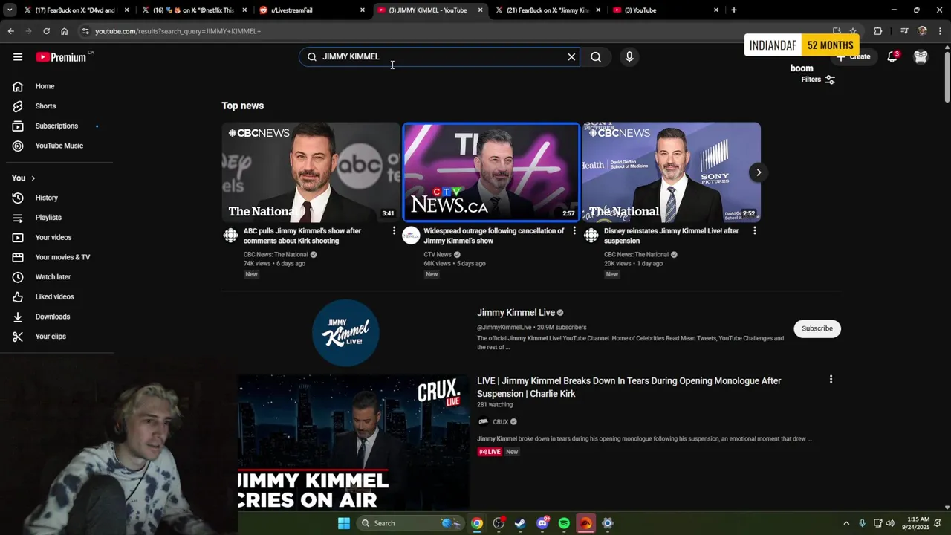Show hidden system tray icons chevron
This screenshot has height=535, width=951.
click(846, 523)
